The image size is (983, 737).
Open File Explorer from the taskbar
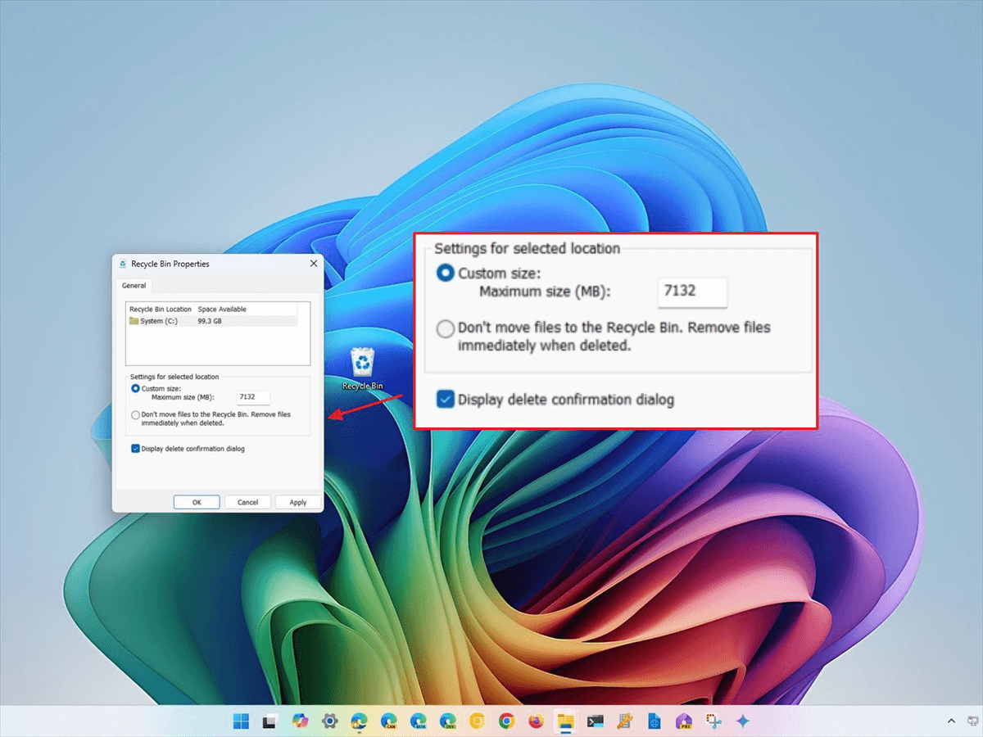(x=565, y=721)
